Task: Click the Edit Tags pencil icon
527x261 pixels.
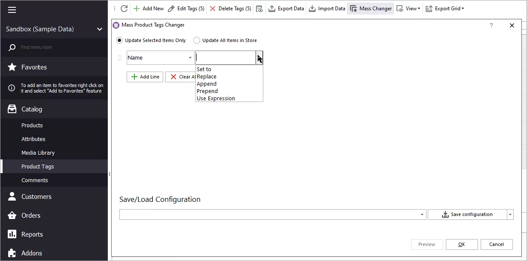Action: point(171,8)
